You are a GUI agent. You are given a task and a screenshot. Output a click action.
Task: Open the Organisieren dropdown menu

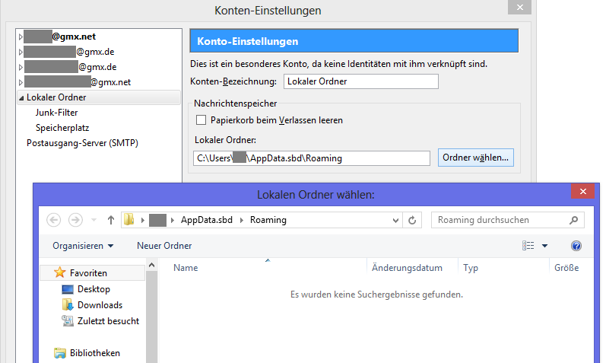pos(83,246)
